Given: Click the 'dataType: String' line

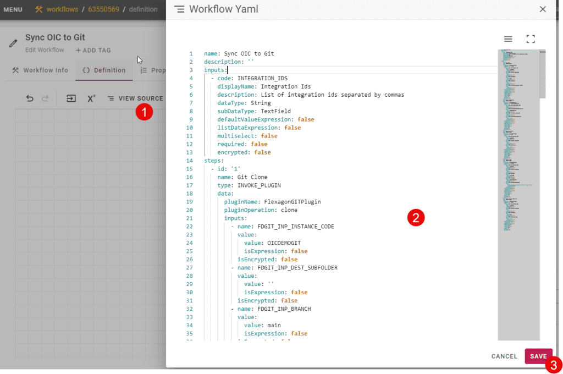Looking at the screenshot, I should (244, 103).
